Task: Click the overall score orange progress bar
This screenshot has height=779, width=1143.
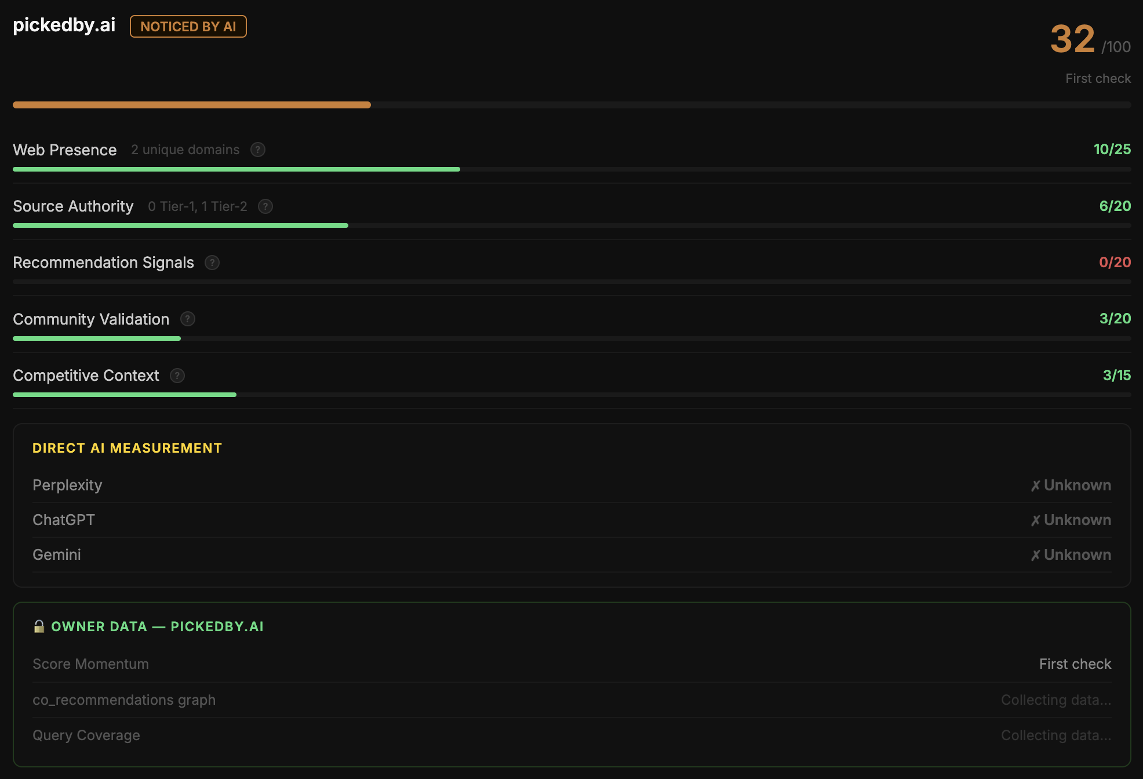Action: 192,105
